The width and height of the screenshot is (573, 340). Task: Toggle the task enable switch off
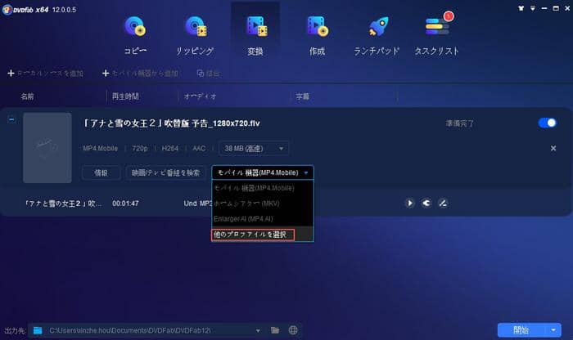547,123
